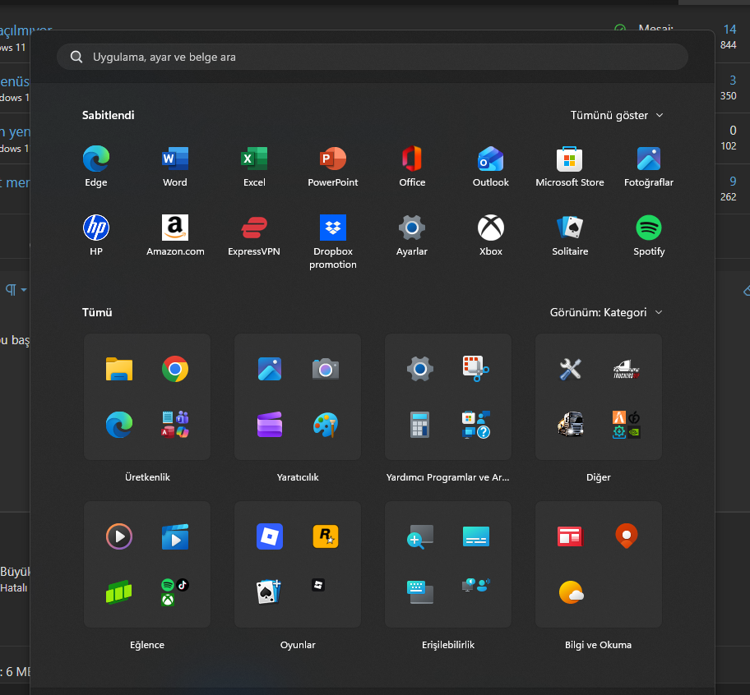Viewport: 750px width, 695px height.
Task: Open Solitaire in Oyunlar category
Action: coord(269,592)
